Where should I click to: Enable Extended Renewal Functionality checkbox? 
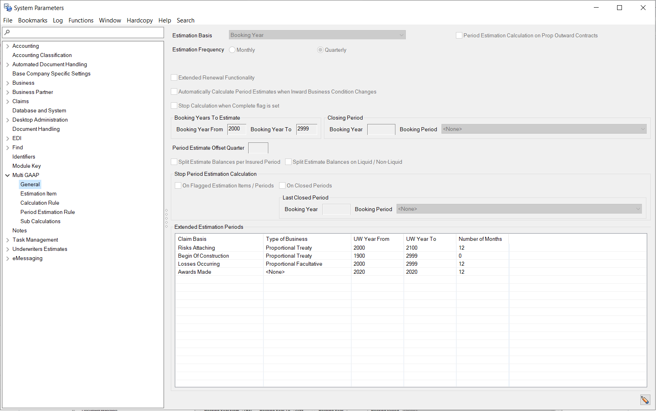(x=174, y=77)
